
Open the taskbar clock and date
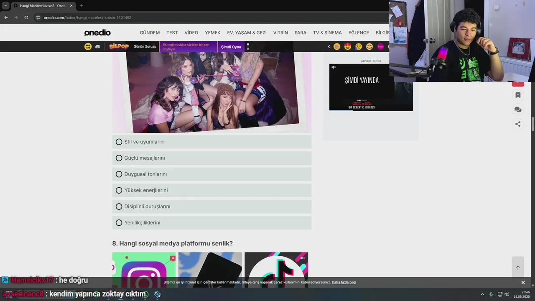(522, 294)
